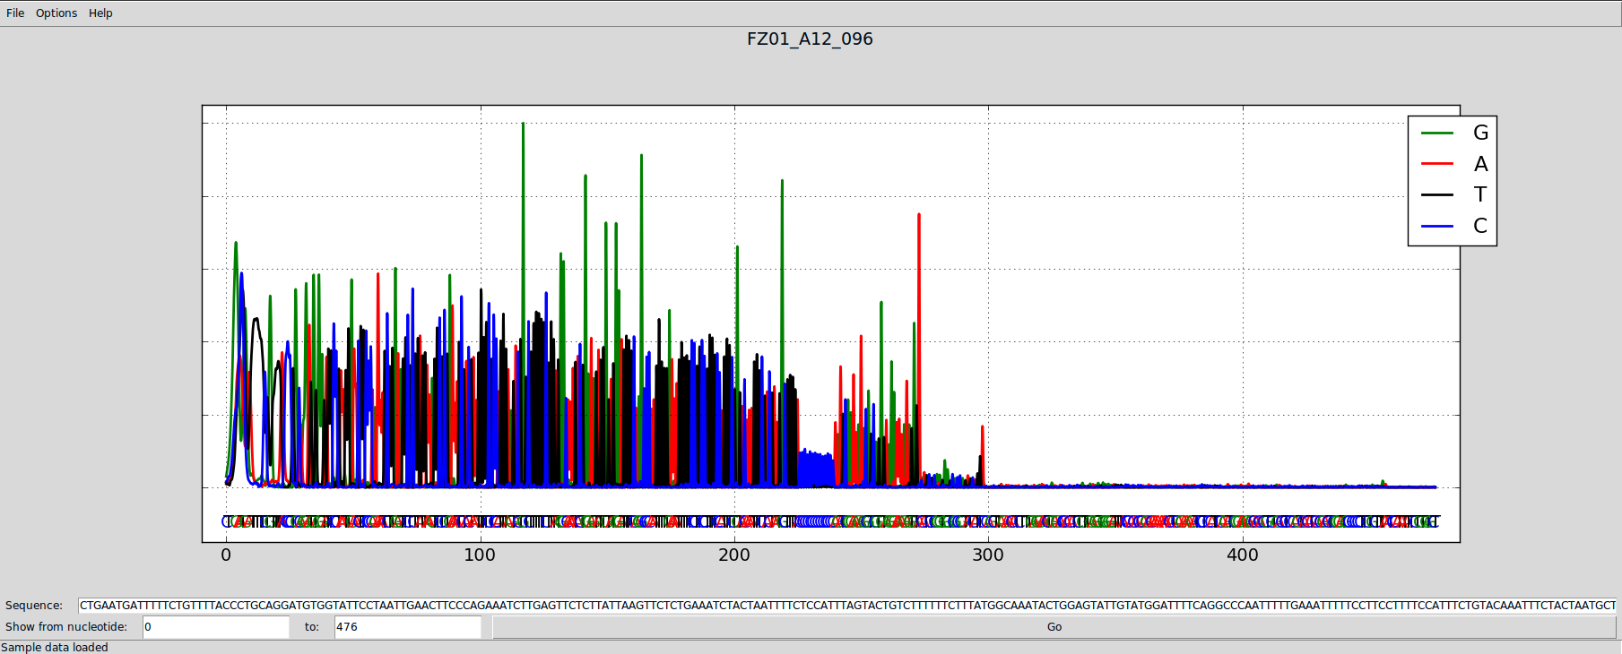Open the Help menu
This screenshot has height=654, width=1622.
[x=100, y=13]
